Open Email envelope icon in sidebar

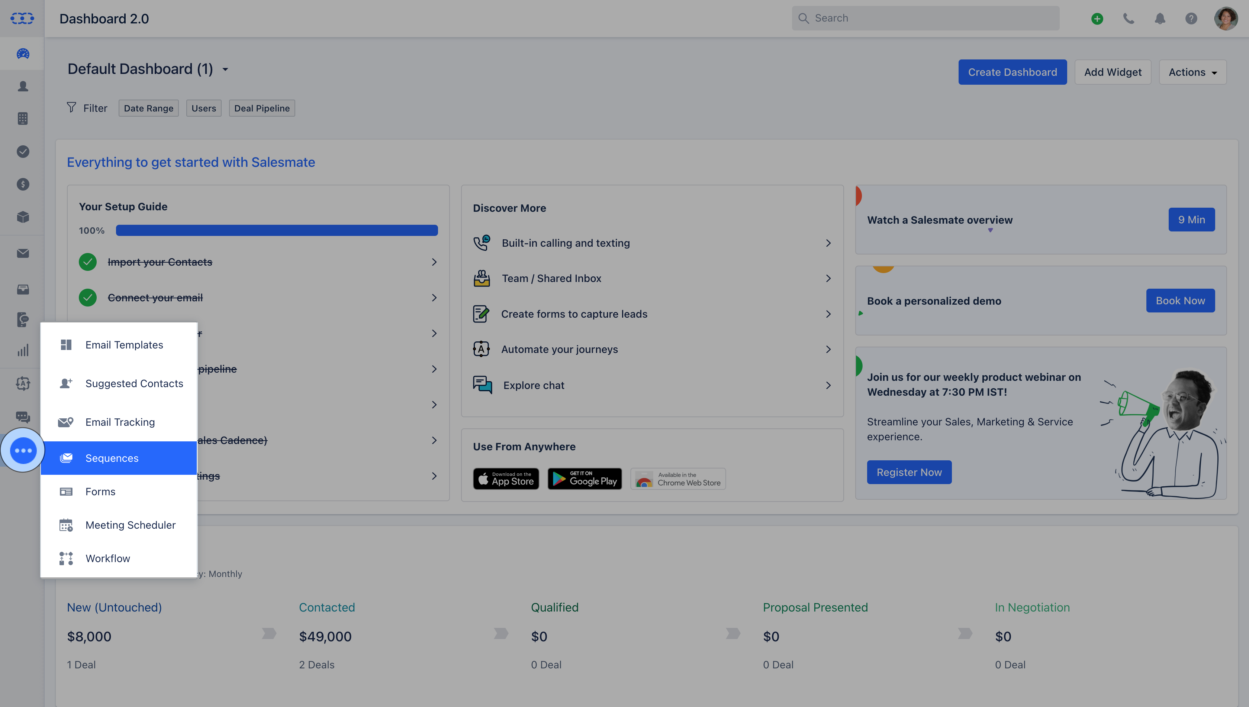click(23, 253)
